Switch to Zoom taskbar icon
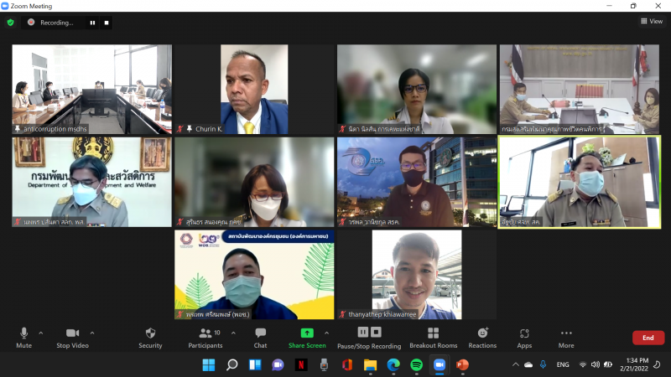Screen dimensions: 671x377 point(440,364)
